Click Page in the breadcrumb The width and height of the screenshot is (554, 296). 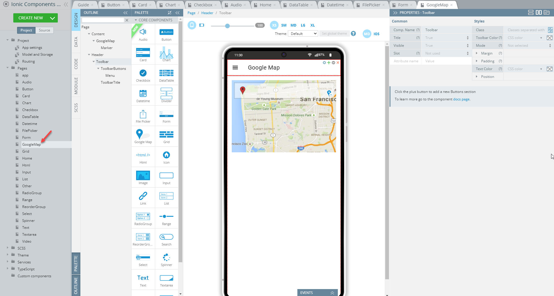191,13
